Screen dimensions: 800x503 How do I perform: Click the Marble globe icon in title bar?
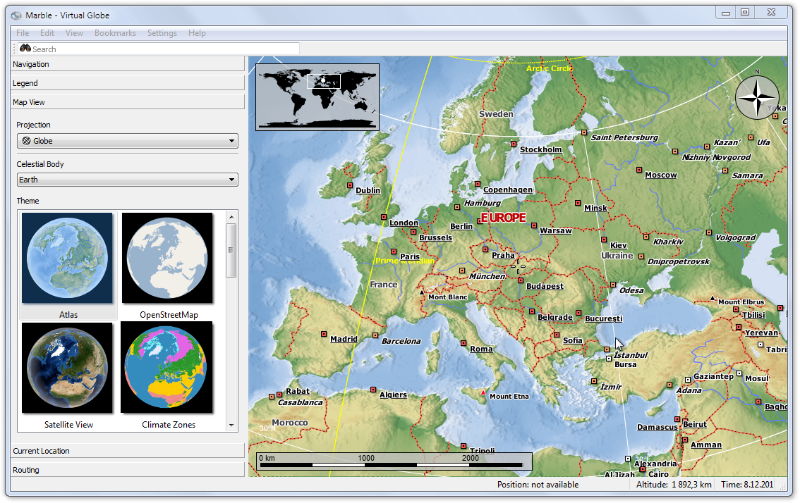coord(16,15)
